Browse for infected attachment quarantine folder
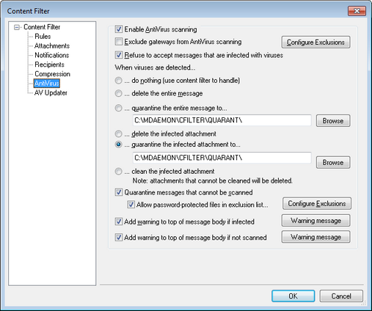This screenshot has width=372, height=311. pos(333,162)
